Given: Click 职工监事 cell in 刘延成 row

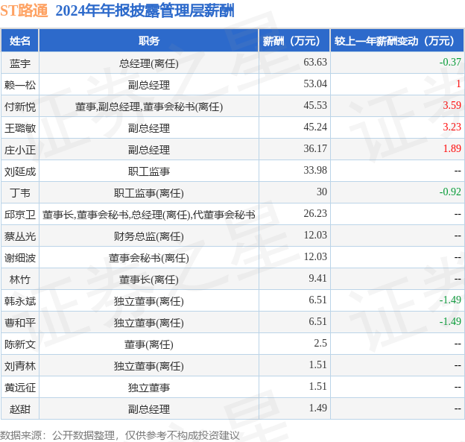Looking at the screenshot, I should (x=149, y=171).
